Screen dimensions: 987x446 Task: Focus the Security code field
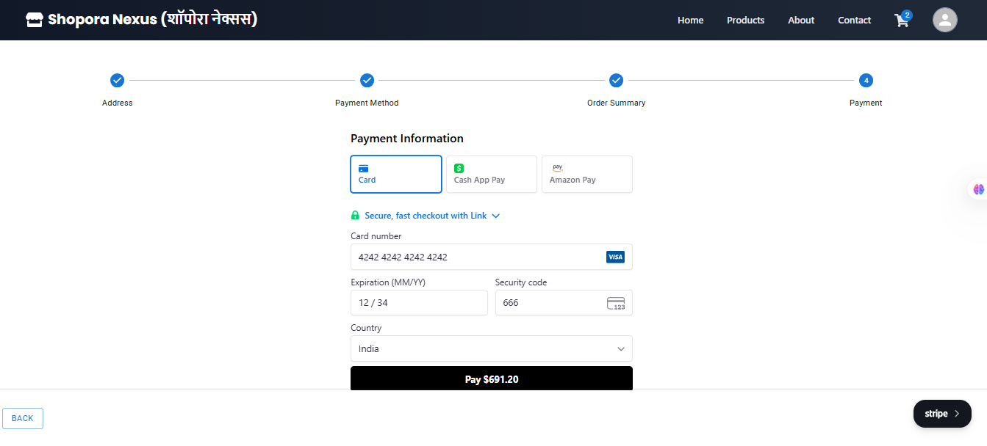click(564, 302)
